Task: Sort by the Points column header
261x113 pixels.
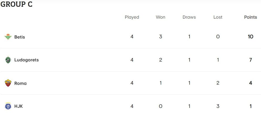Action: point(251,17)
